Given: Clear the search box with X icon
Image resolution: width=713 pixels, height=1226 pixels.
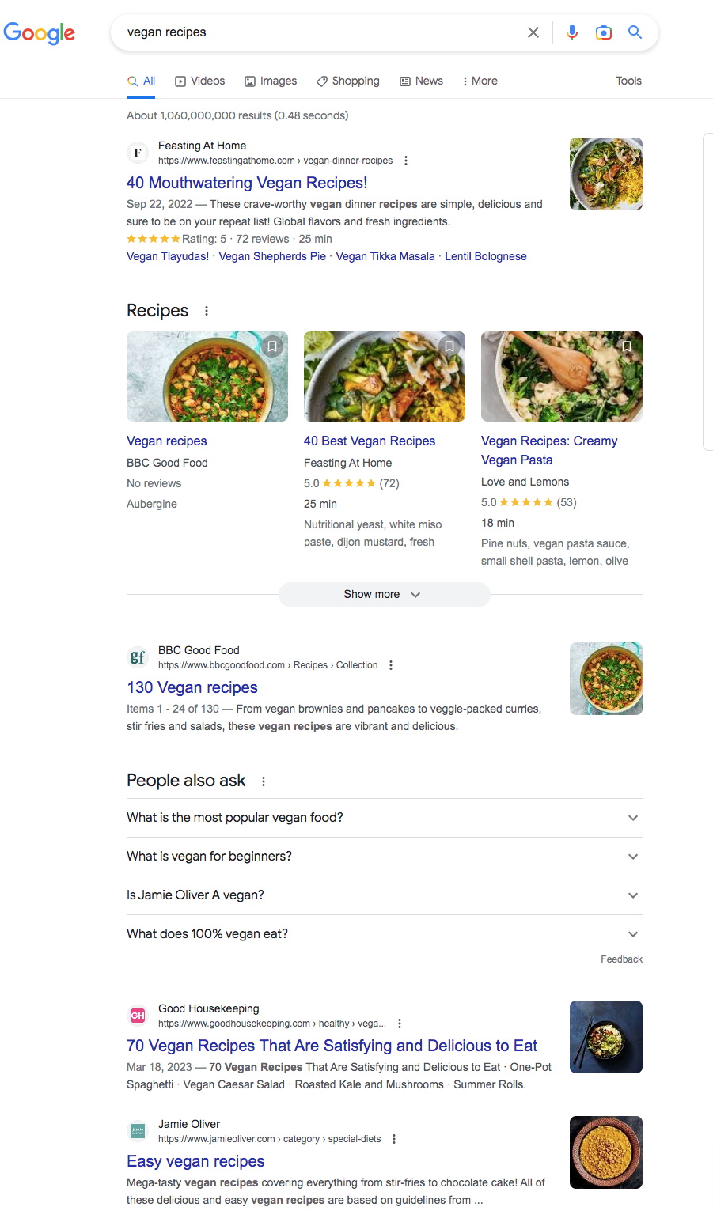Looking at the screenshot, I should pyautogui.click(x=533, y=32).
